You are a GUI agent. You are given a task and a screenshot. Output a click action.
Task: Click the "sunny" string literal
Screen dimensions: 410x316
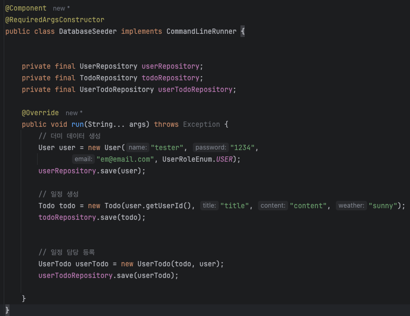(x=383, y=206)
